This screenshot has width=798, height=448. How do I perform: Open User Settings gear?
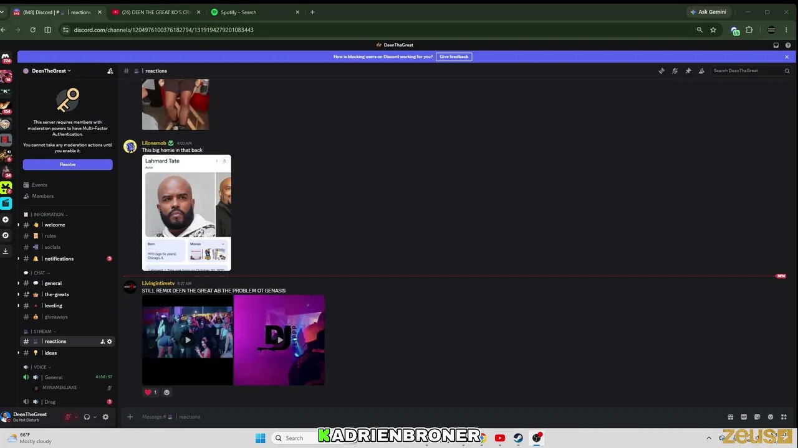pos(105,417)
